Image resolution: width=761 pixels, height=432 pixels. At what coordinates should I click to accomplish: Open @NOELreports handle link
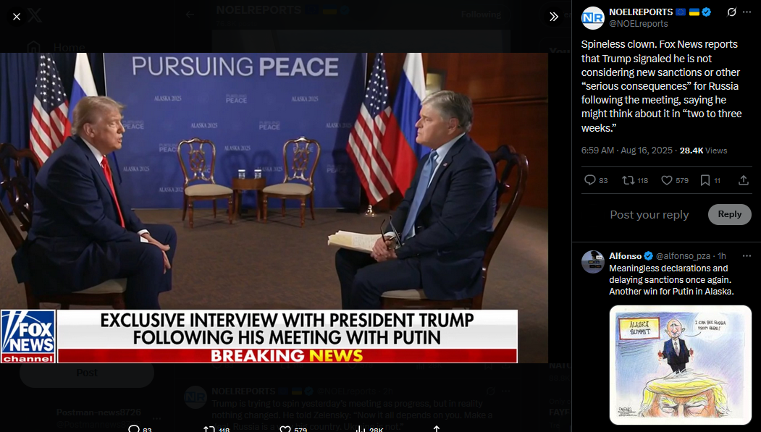[x=638, y=24]
